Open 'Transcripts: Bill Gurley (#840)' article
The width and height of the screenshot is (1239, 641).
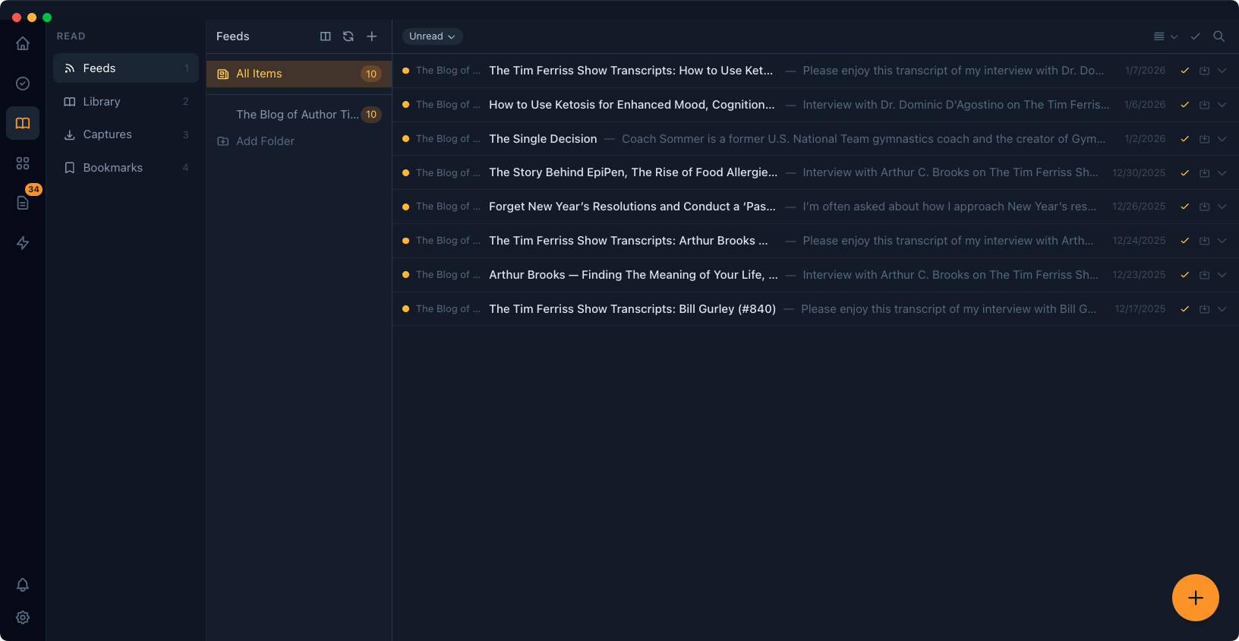pyautogui.click(x=632, y=309)
